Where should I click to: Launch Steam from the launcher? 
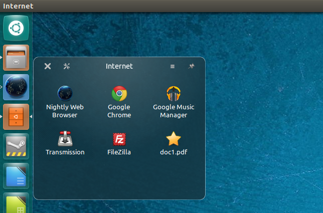16,146
